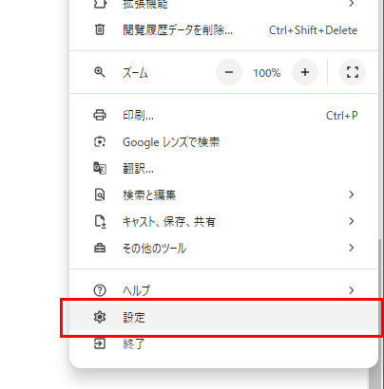Open 翻訳... menu item

(x=223, y=168)
